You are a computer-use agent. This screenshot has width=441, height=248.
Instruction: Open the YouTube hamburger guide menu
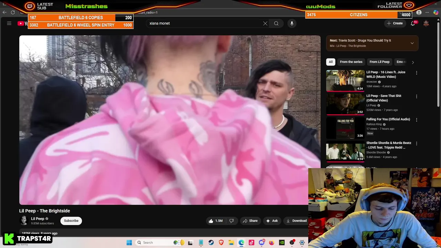tap(9, 23)
